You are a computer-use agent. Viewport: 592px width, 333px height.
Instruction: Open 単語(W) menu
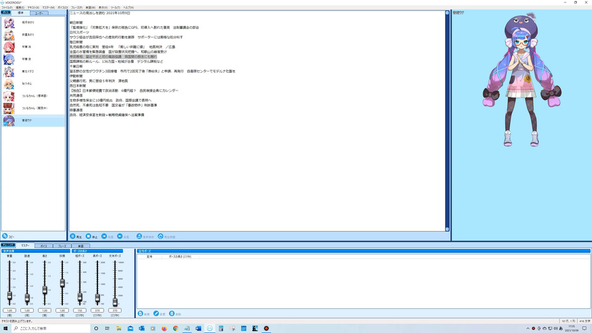(91, 7)
